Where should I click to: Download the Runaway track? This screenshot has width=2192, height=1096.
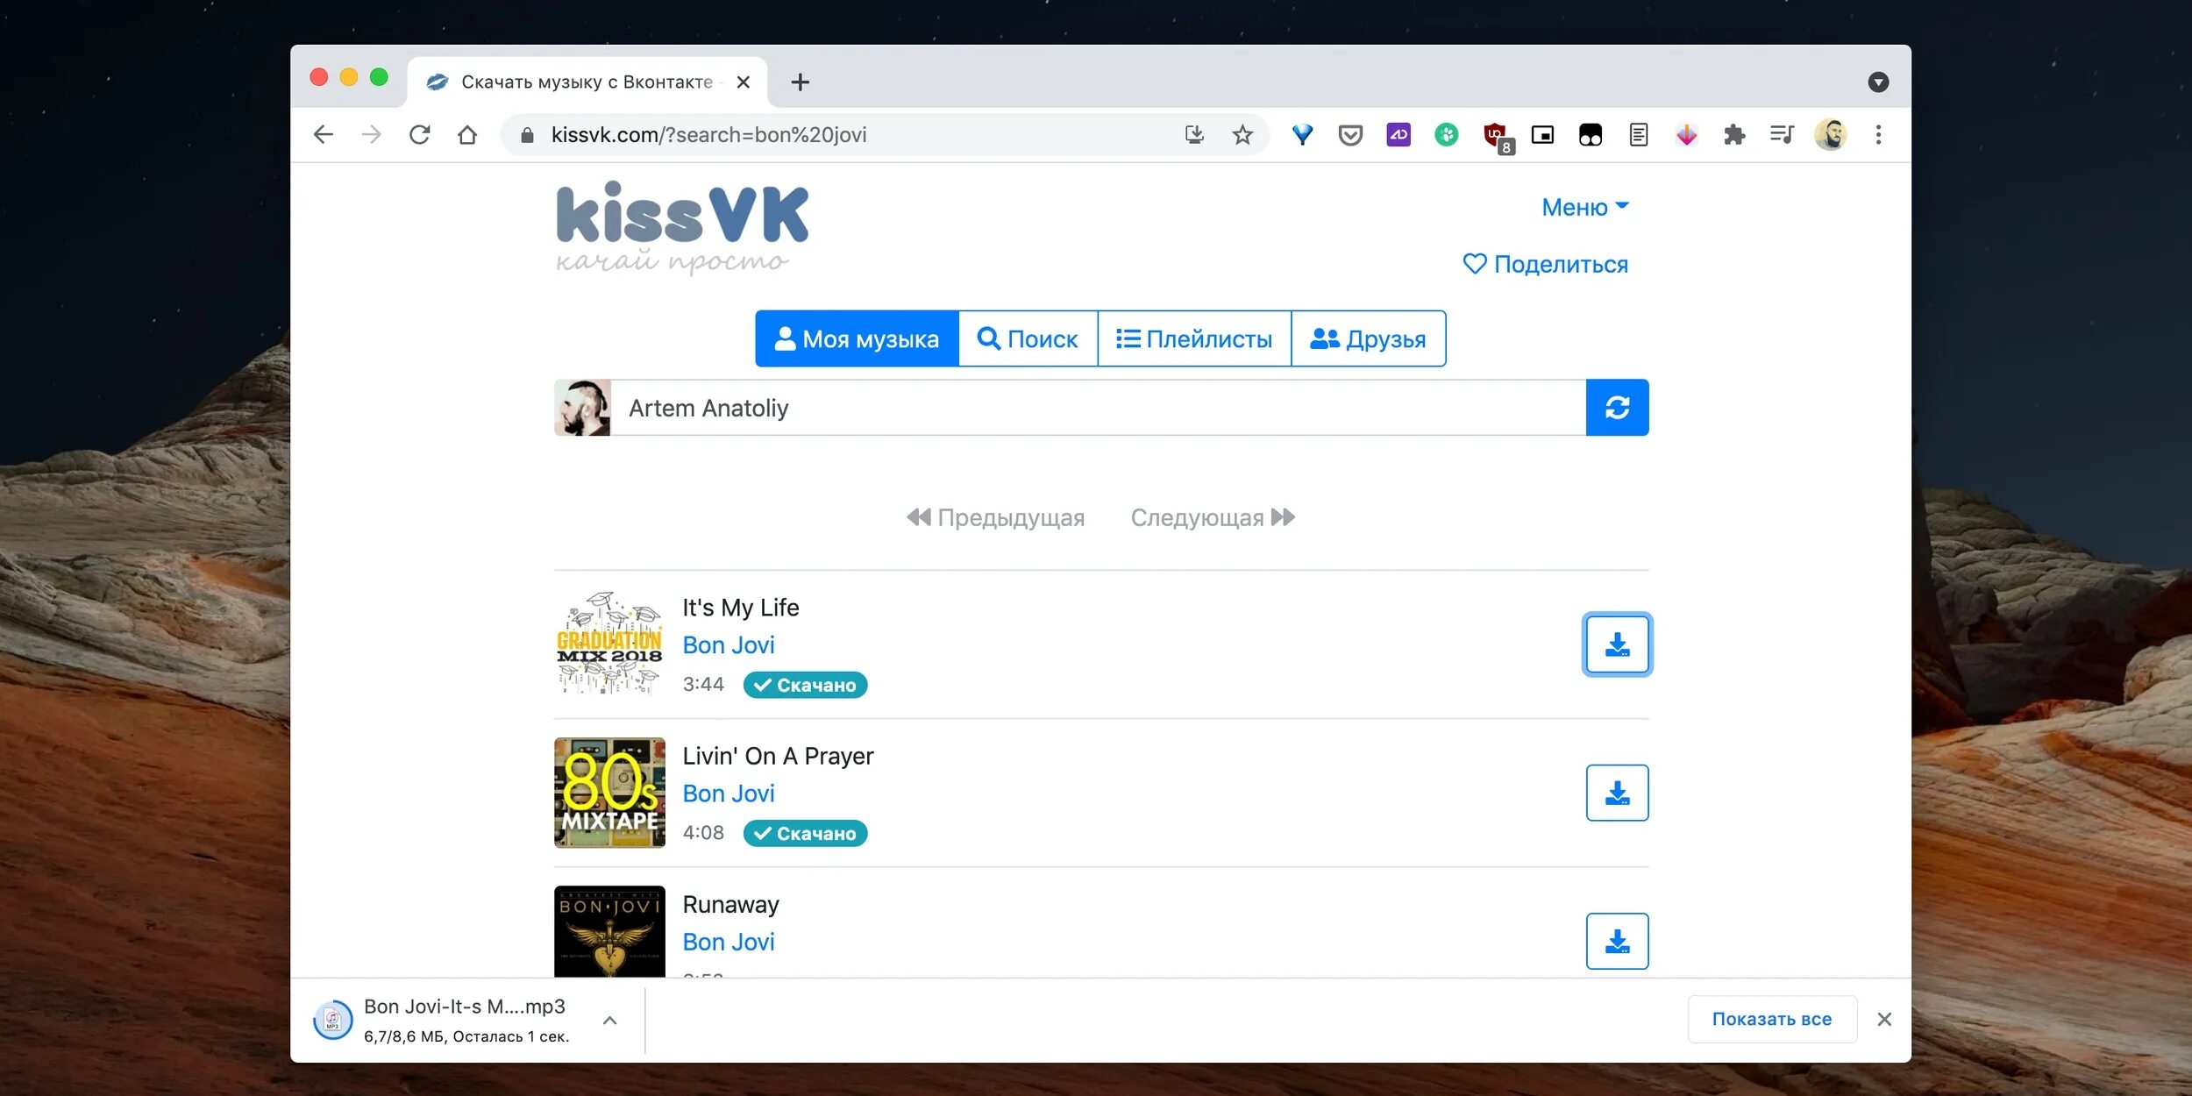tap(1617, 941)
